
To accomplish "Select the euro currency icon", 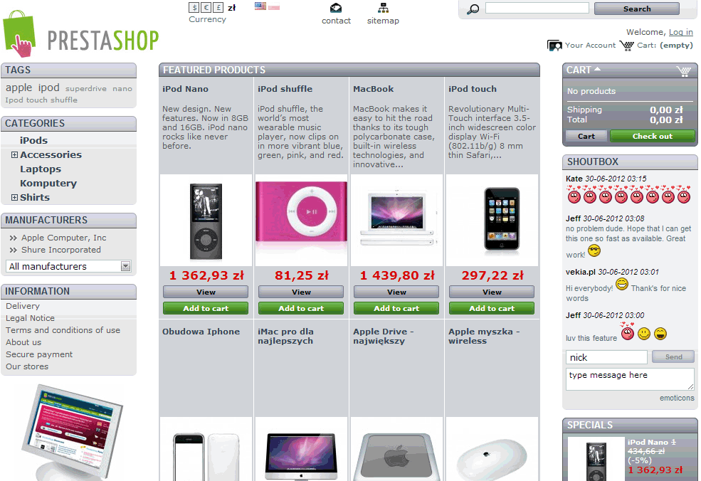I will pyautogui.click(x=206, y=8).
